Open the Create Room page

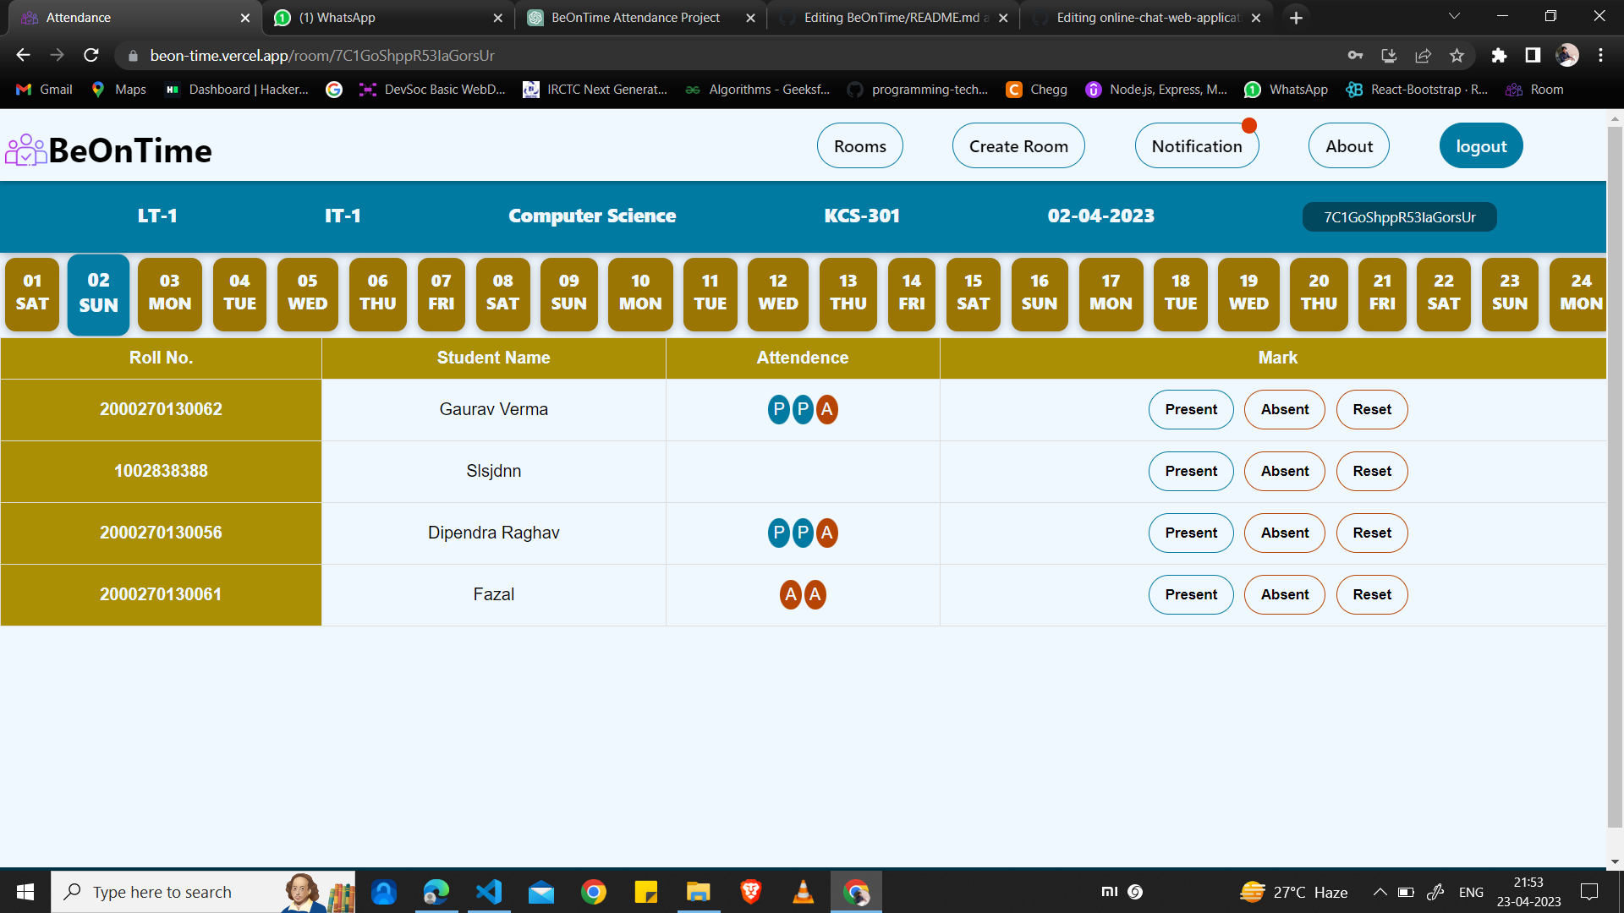(x=1018, y=145)
